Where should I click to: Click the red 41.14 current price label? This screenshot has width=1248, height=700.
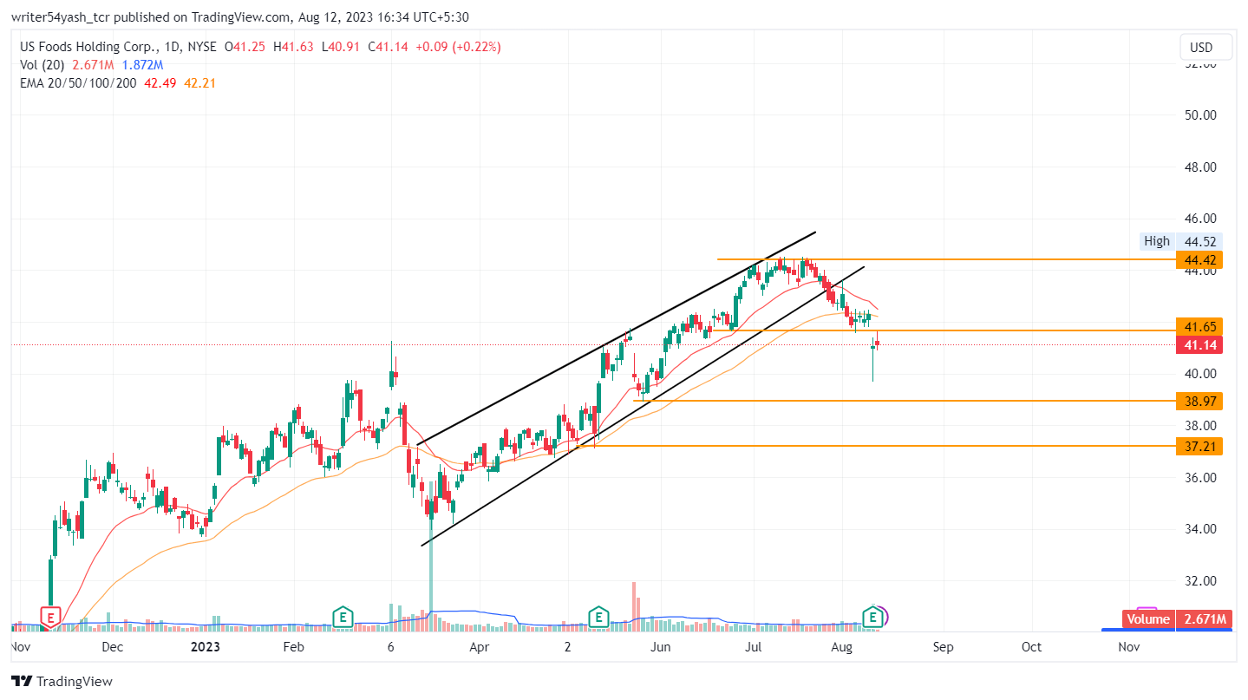(x=1199, y=345)
